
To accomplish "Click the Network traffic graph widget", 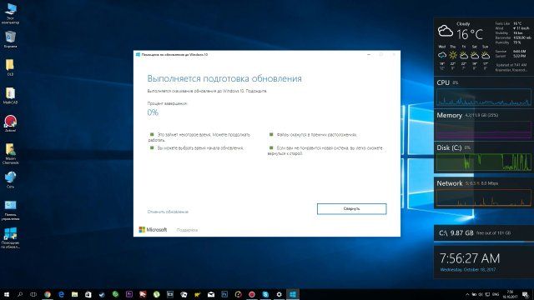I will (484, 197).
